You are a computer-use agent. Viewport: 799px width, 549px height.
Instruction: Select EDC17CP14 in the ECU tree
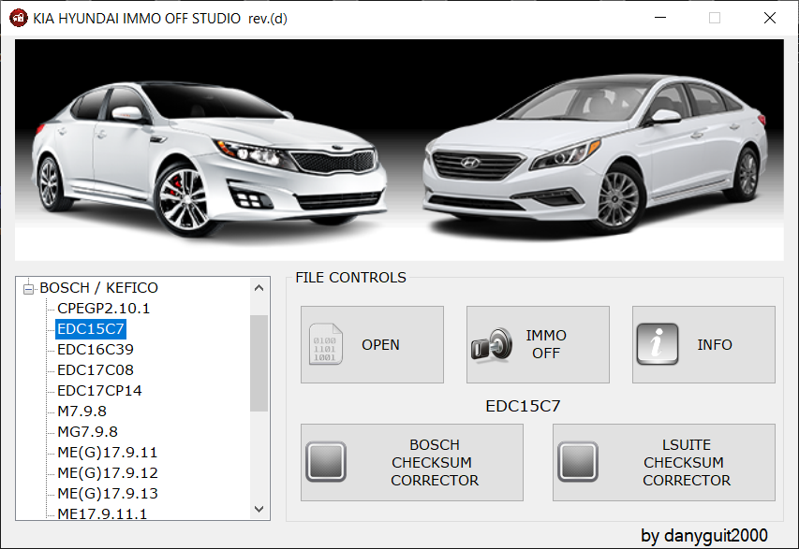pyautogui.click(x=99, y=391)
